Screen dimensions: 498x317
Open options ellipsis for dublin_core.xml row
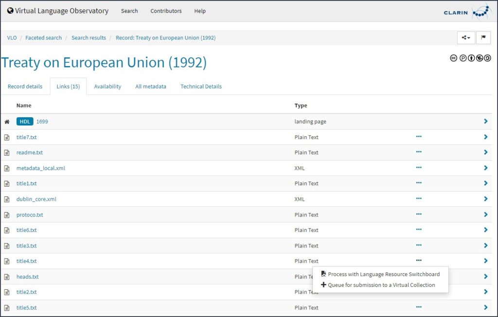pos(419,198)
